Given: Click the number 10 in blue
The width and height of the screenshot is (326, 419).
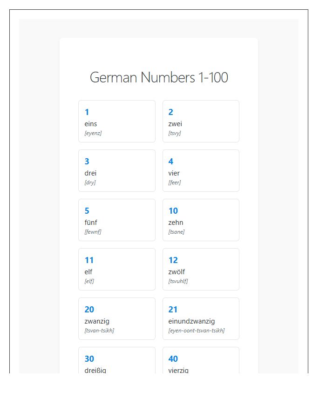Looking at the screenshot, I should coord(173,211).
